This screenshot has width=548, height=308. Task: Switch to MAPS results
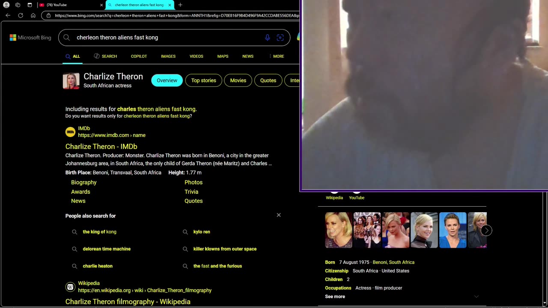pos(223,56)
